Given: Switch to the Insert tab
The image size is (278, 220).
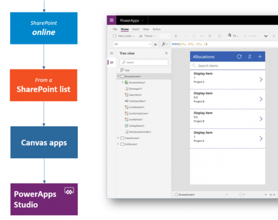Looking at the screenshot, I should click(x=136, y=29).
